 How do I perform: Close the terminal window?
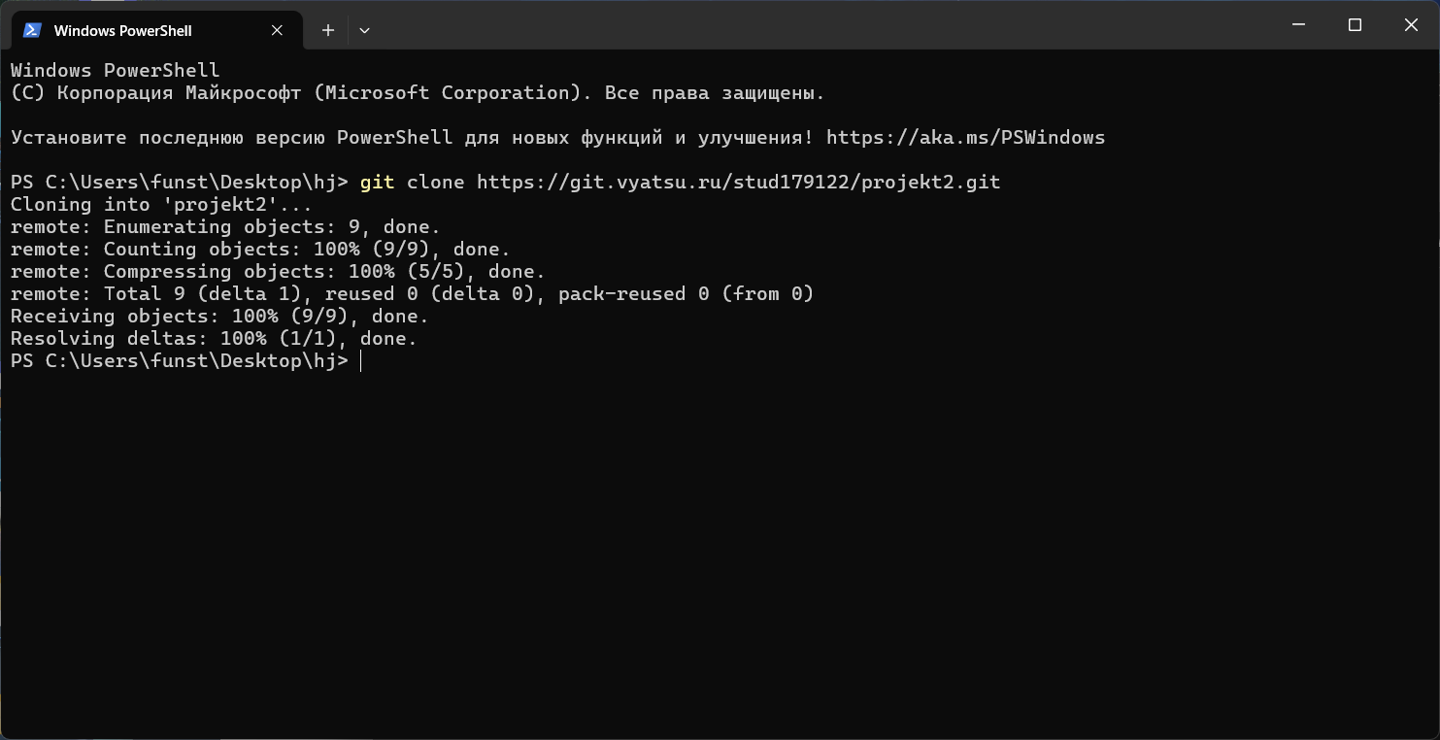[x=1411, y=25]
